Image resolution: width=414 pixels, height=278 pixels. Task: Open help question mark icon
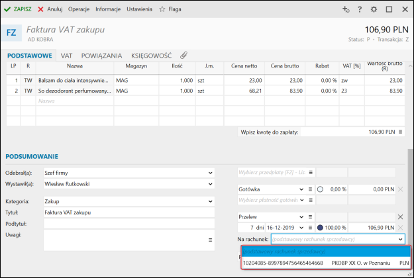click(360, 9)
